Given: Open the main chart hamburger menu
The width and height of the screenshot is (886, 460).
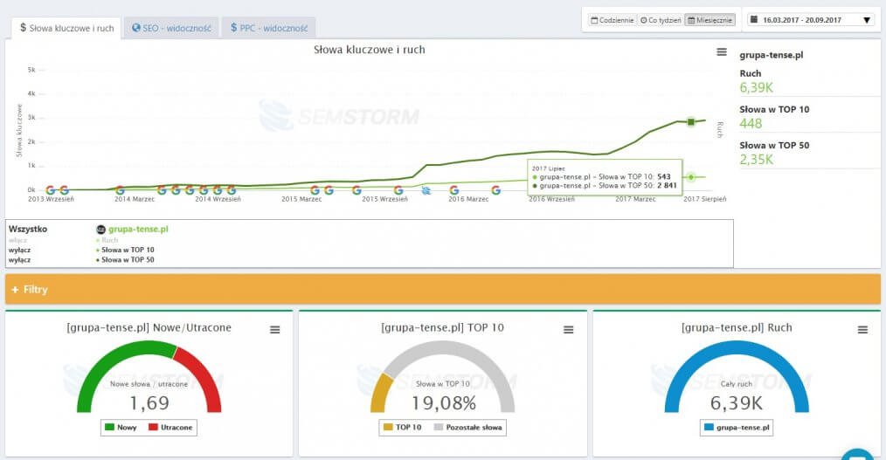Looking at the screenshot, I should coord(722,51).
